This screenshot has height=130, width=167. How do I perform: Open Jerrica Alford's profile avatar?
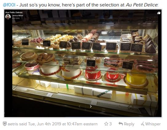[8, 17]
